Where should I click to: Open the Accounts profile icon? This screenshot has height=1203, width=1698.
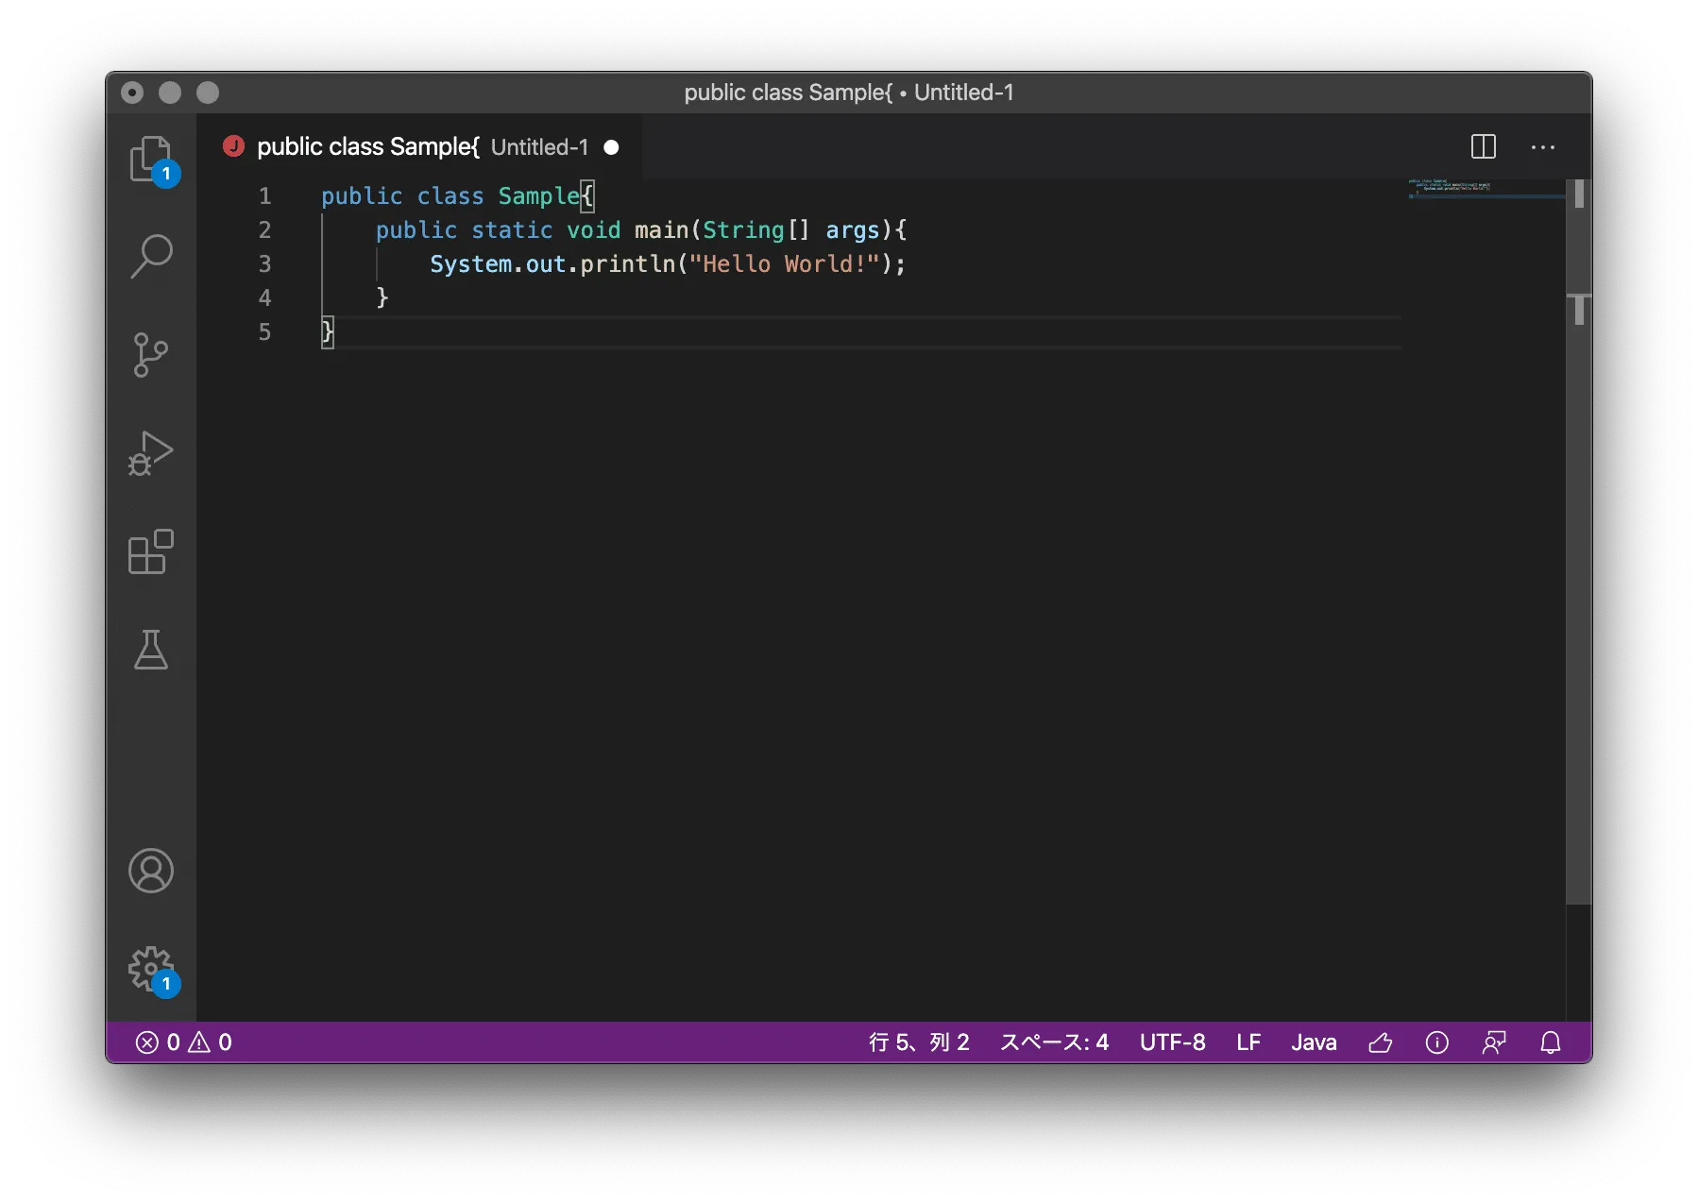pos(151,871)
